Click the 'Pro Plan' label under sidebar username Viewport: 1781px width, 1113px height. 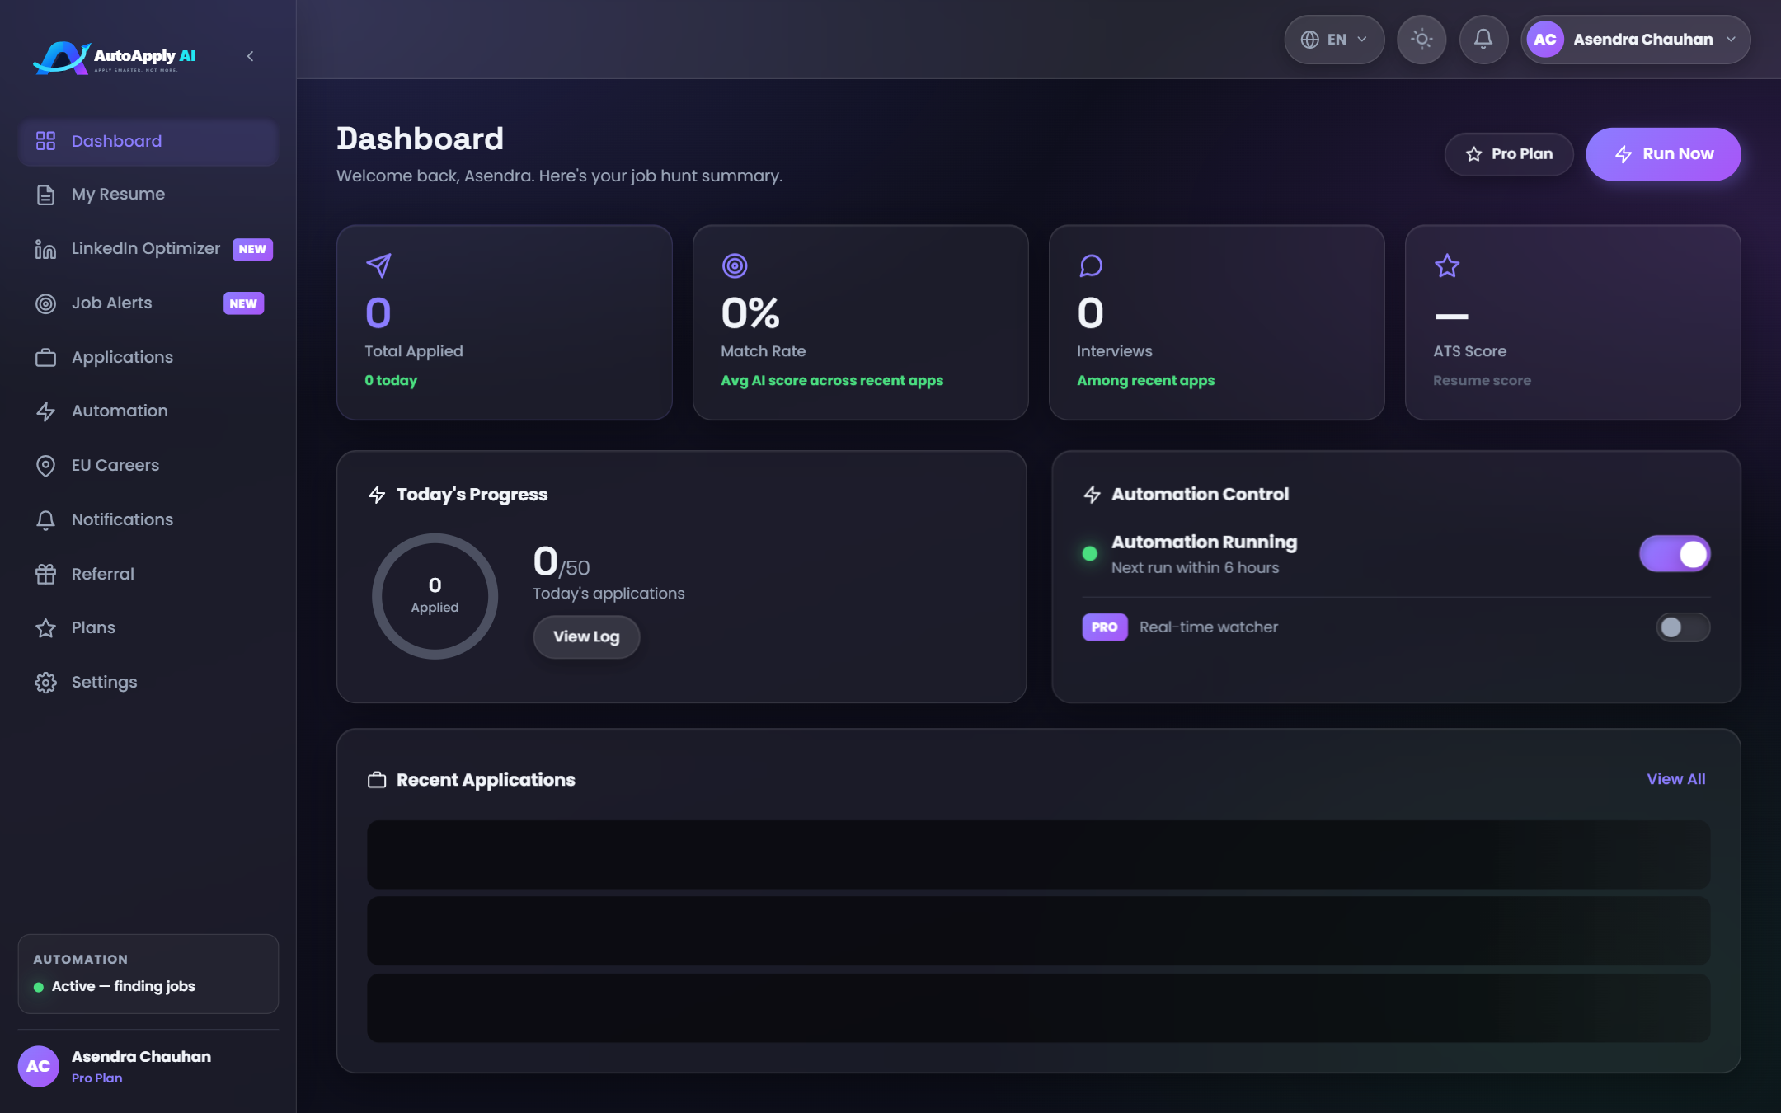[x=96, y=1078]
